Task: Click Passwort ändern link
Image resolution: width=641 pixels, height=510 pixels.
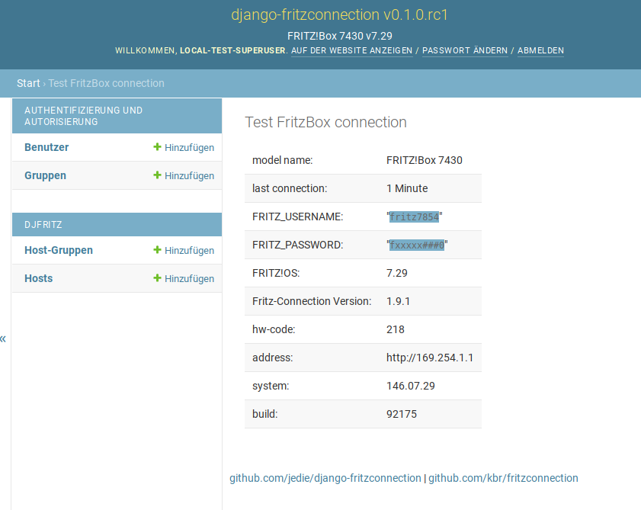Action: (465, 50)
